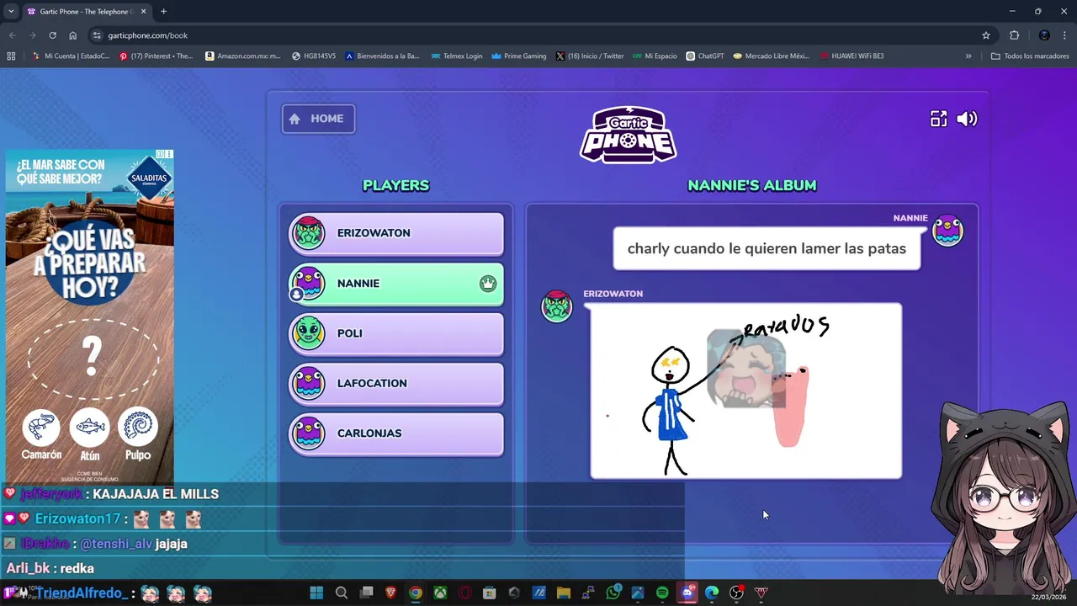Open the ChatGPT bookmark
This screenshot has height=606, width=1077.
(705, 56)
